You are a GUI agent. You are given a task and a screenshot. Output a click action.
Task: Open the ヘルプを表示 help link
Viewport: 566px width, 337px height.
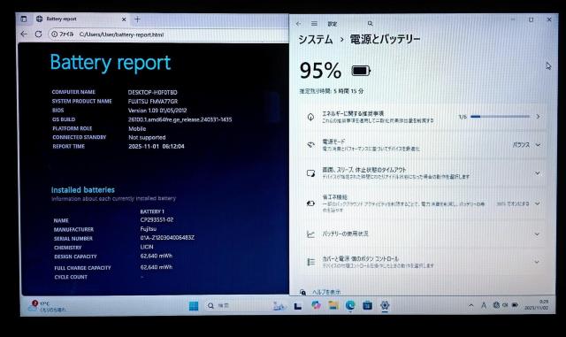coord(326,292)
